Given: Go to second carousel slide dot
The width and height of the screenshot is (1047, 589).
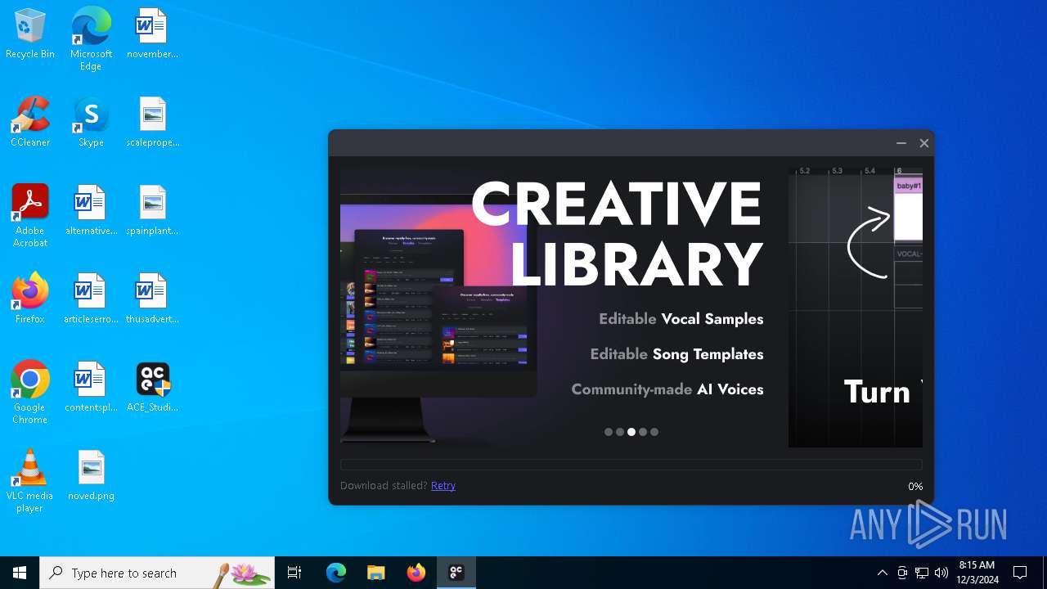Looking at the screenshot, I should (620, 432).
